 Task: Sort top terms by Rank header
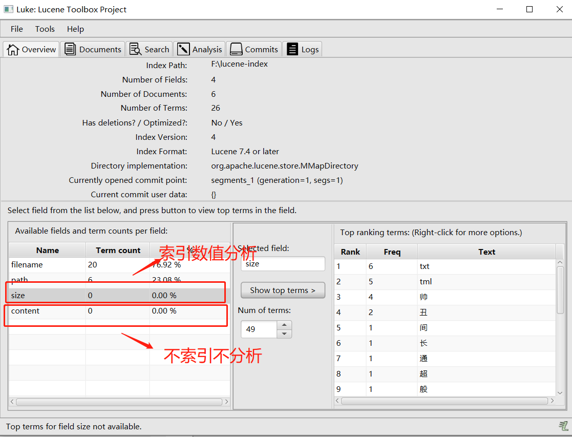[x=350, y=252]
